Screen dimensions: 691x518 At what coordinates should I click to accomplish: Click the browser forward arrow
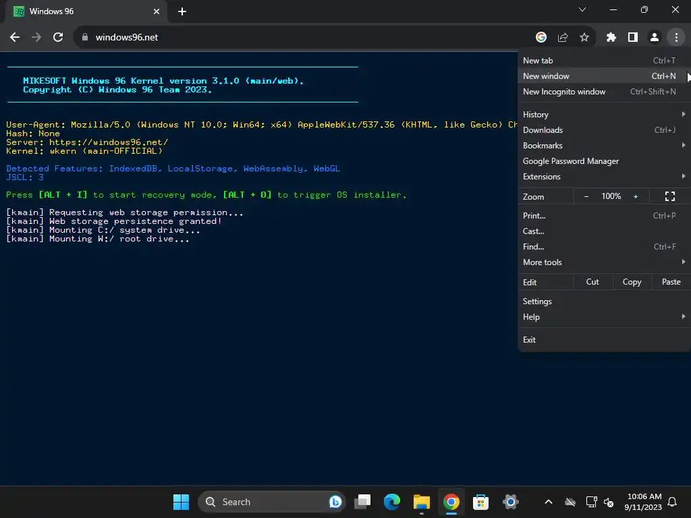36,38
